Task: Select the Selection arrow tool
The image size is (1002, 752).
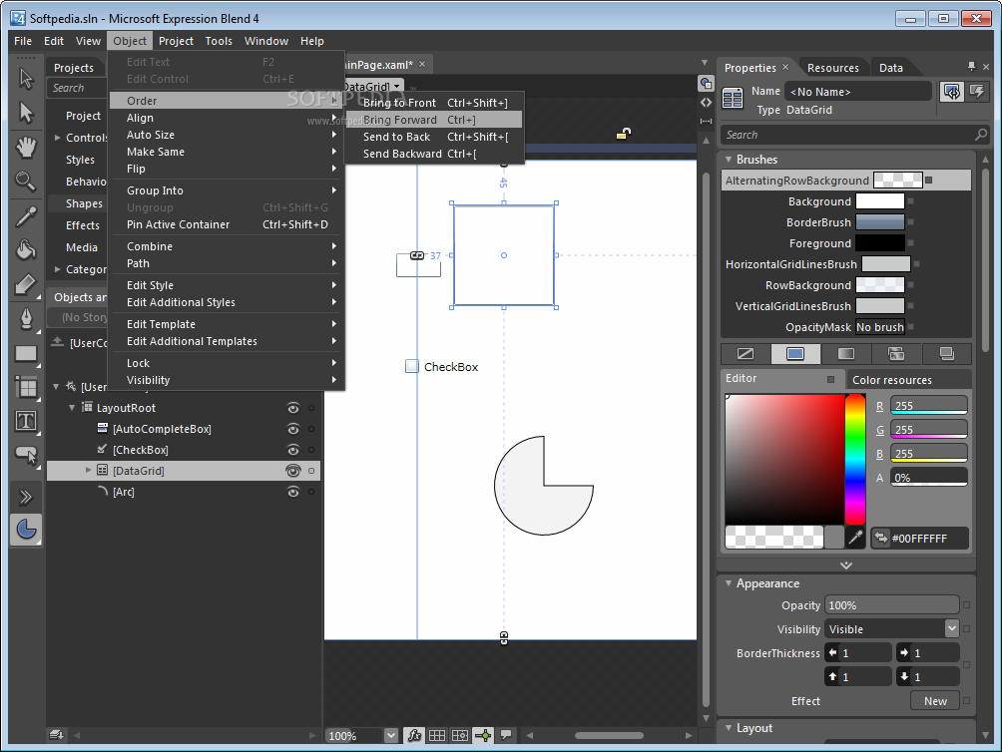Action: coord(26,79)
